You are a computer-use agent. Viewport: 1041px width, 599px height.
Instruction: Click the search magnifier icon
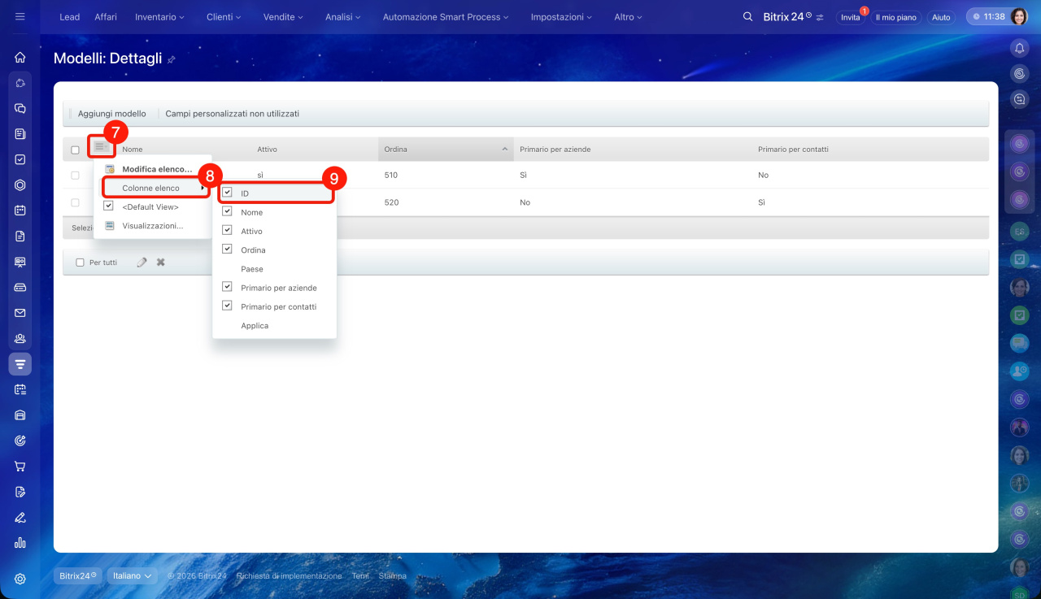point(747,17)
